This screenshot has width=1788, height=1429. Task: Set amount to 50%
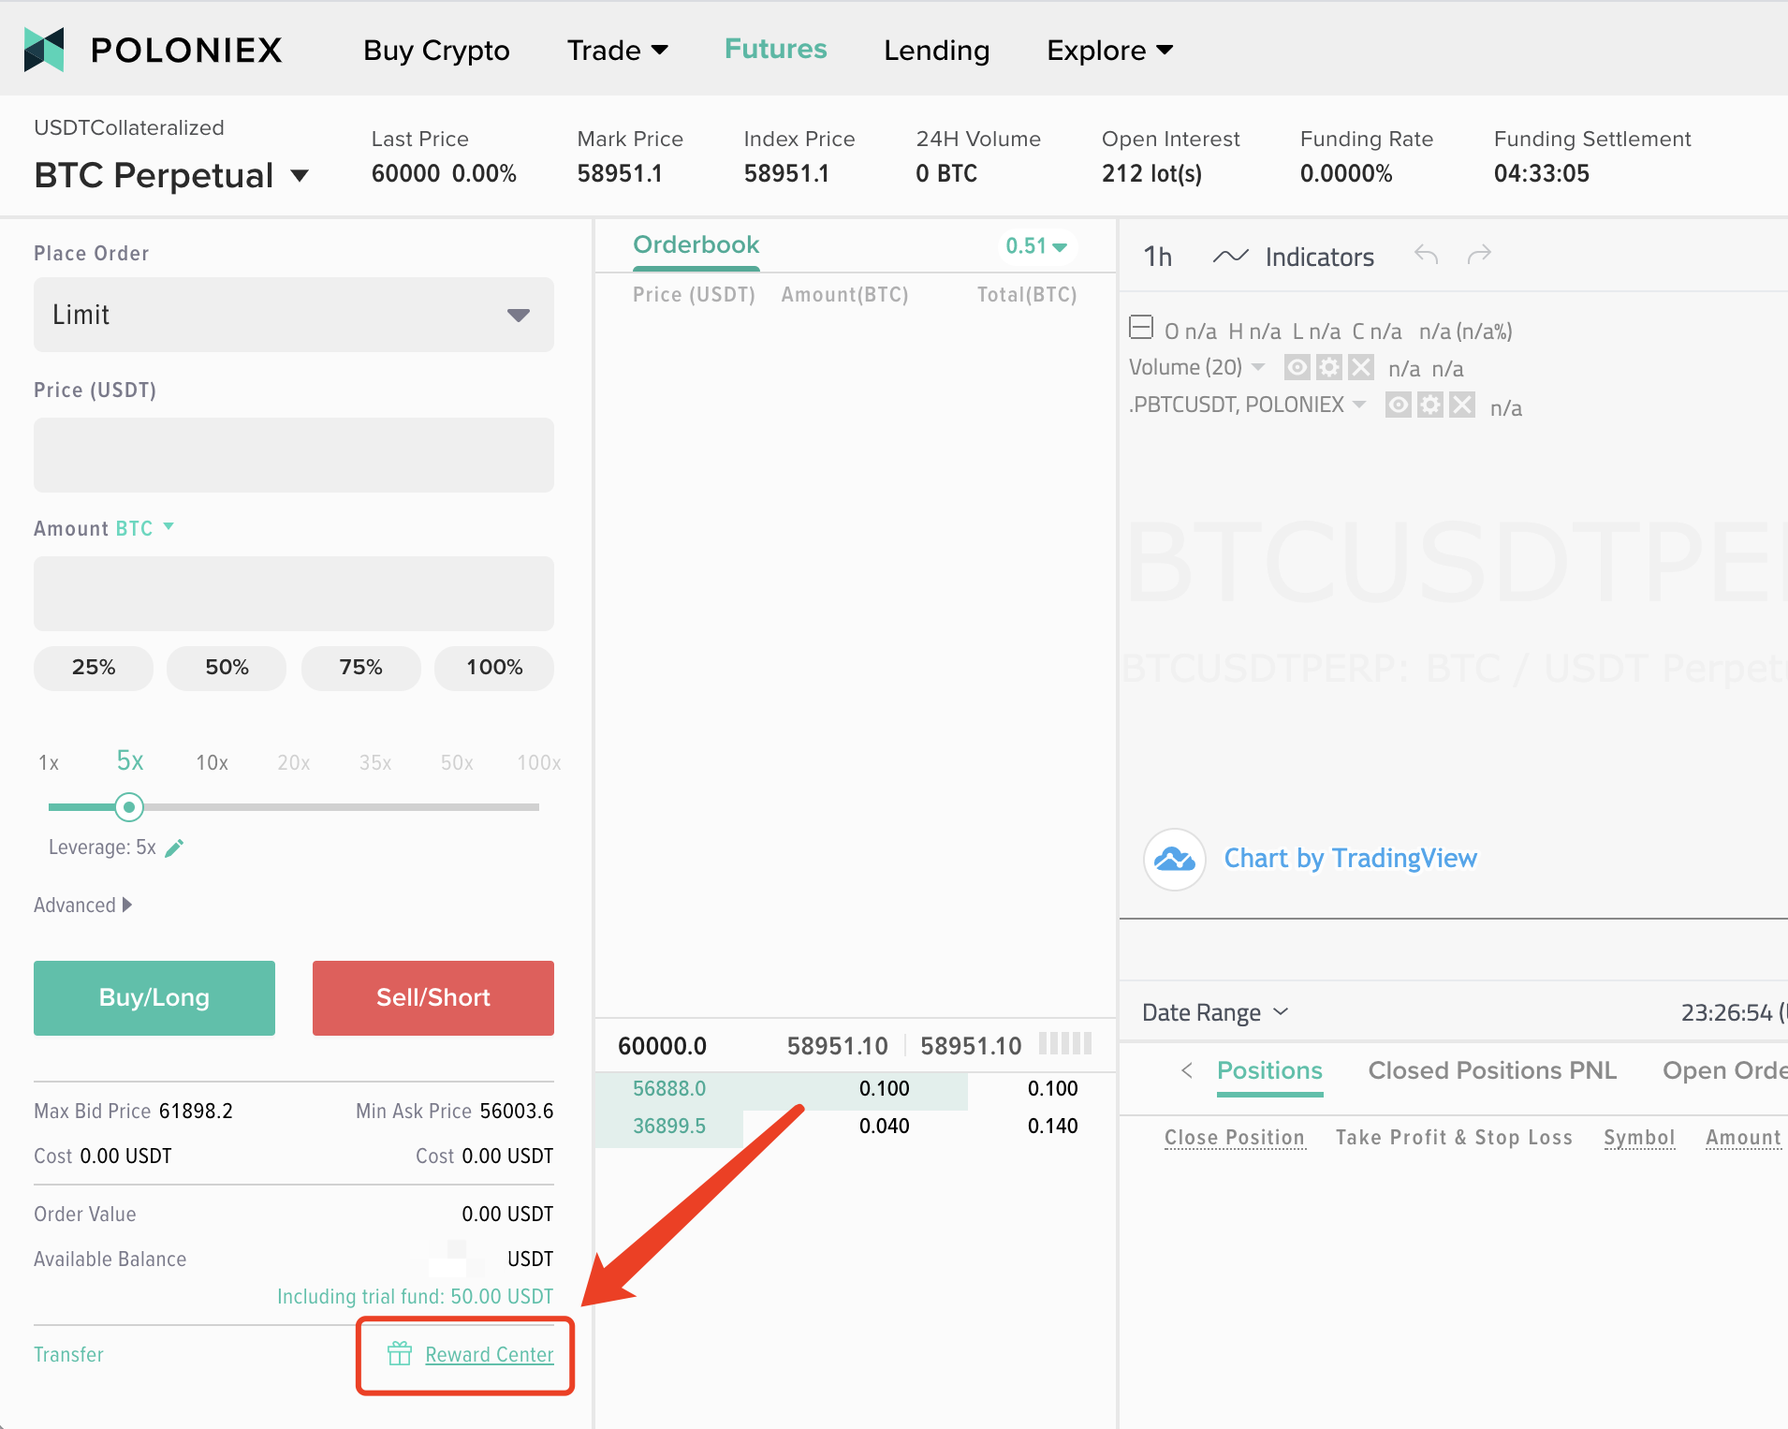(x=227, y=668)
